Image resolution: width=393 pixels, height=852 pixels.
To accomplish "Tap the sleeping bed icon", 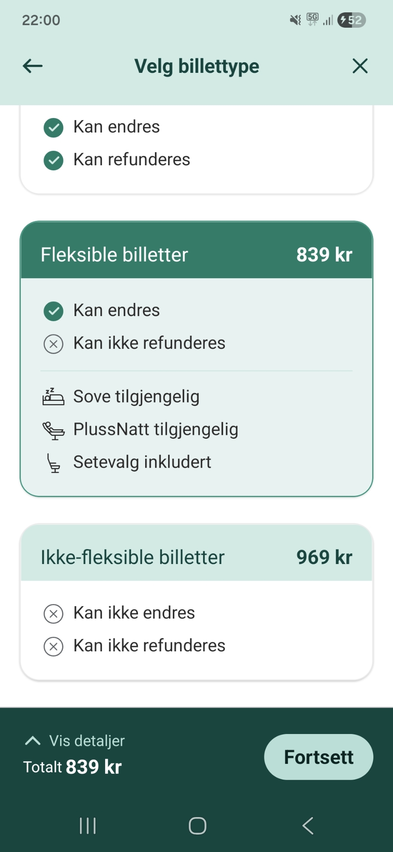I will pyautogui.click(x=53, y=397).
